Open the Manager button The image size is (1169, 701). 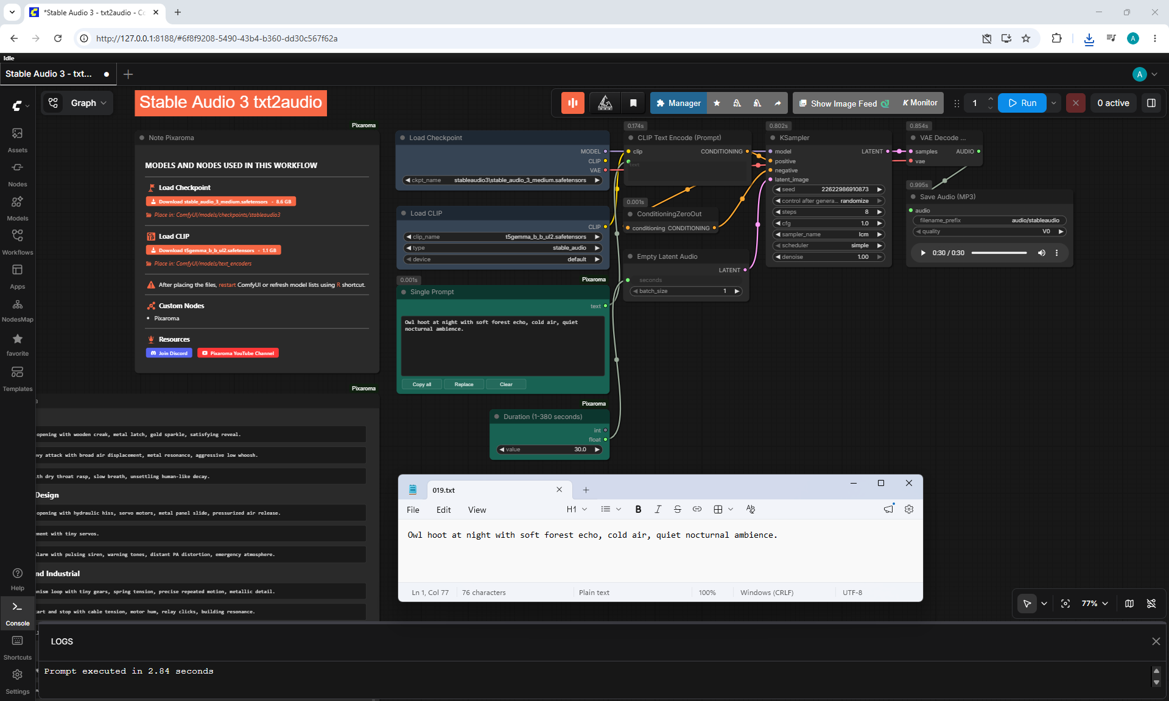678,103
